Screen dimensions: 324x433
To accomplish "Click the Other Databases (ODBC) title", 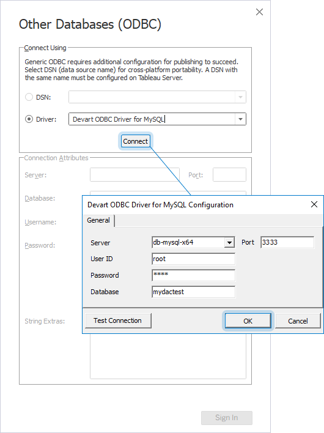I will coord(90,24).
